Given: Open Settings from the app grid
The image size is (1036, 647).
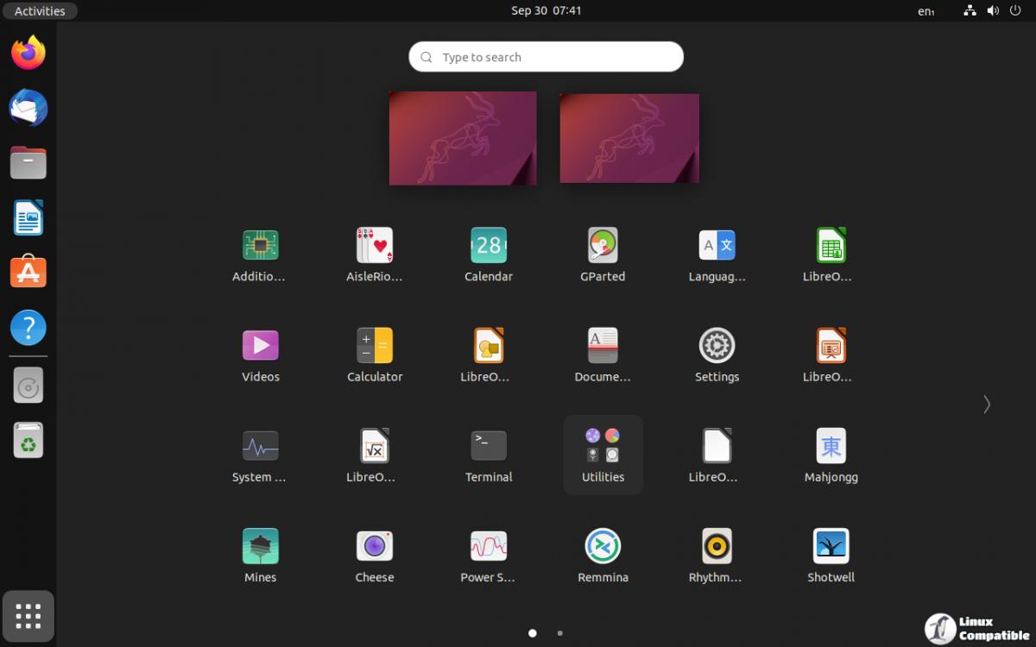Looking at the screenshot, I should point(717,346).
